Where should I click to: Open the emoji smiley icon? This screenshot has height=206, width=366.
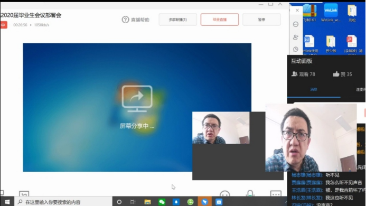225,194
